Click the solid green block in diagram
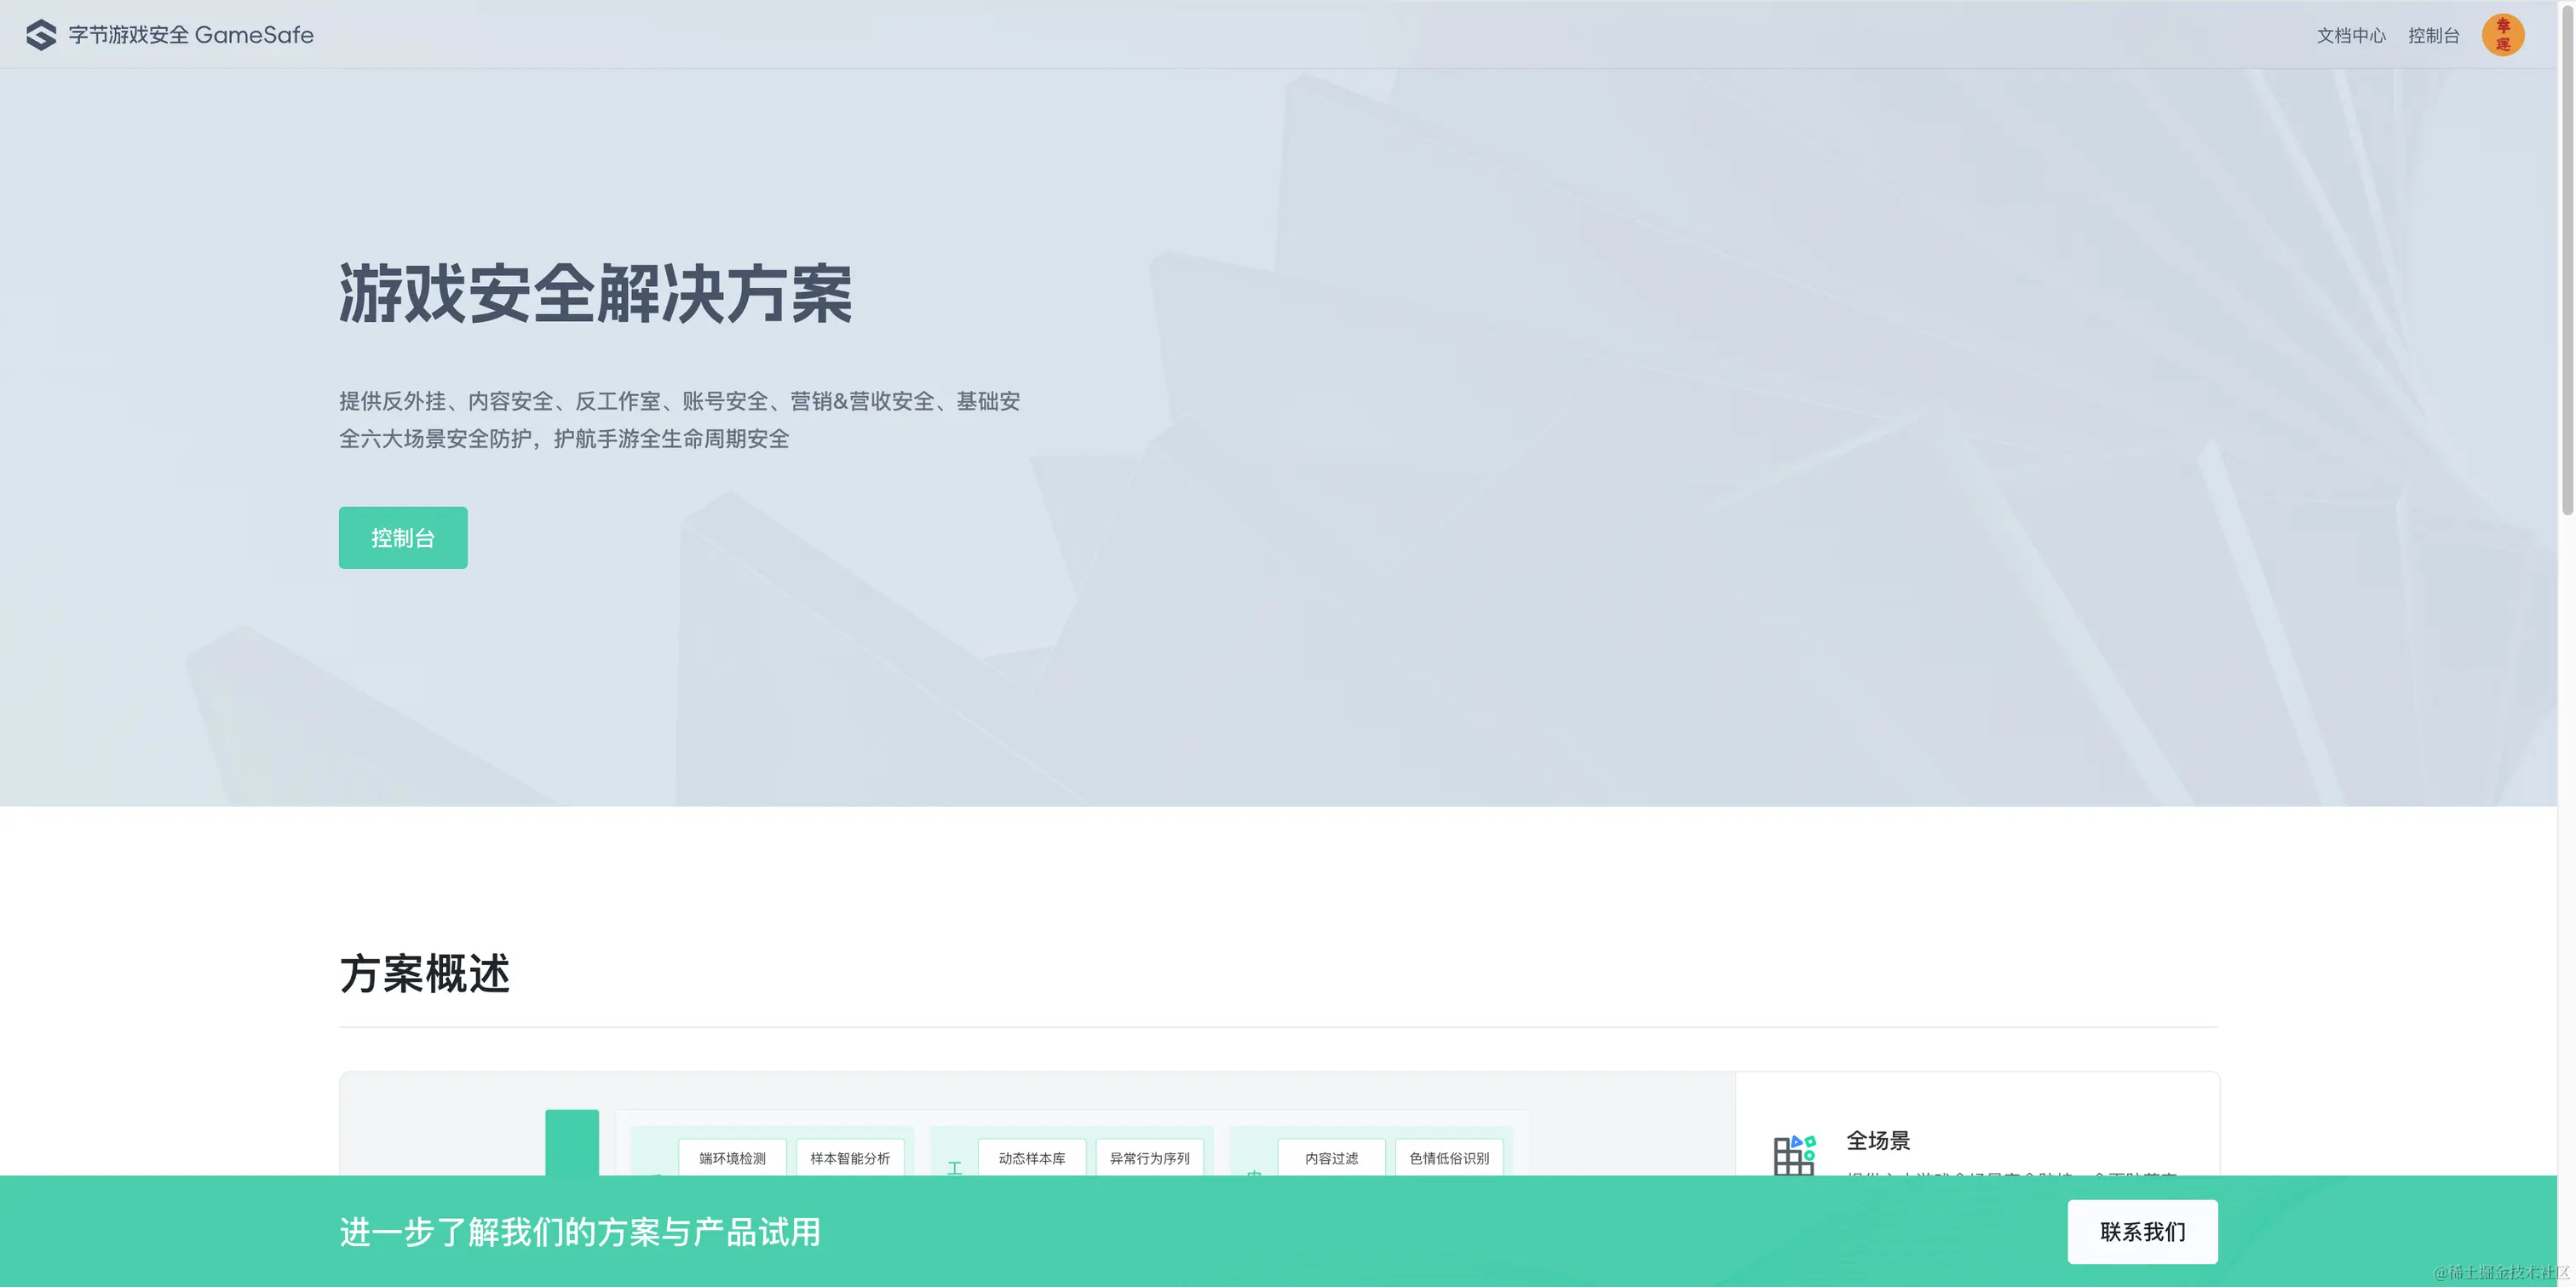The width and height of the screenshot is (2576, 1287). [x=572, y=1142]
